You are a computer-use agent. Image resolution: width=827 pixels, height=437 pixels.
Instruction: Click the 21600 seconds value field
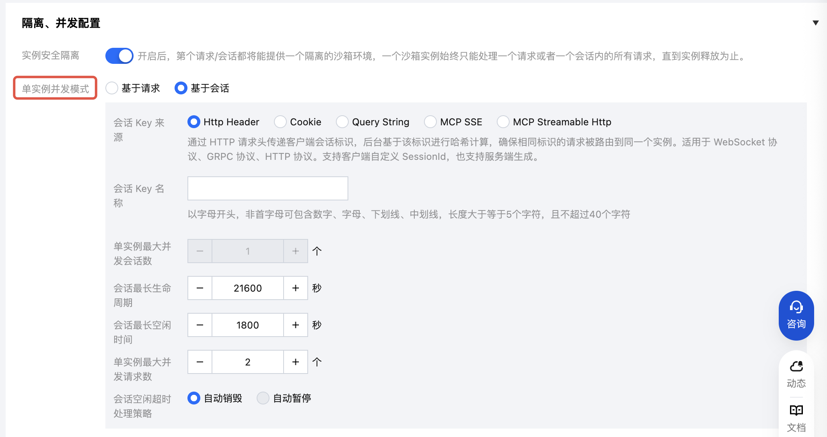(x=247, y=288)
